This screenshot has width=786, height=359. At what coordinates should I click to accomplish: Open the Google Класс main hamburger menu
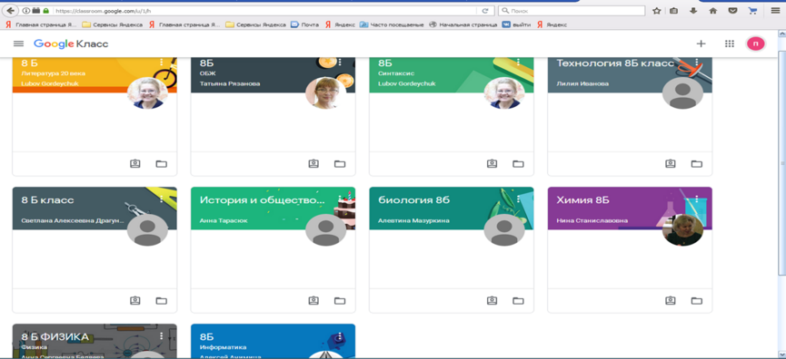(18, 44)
